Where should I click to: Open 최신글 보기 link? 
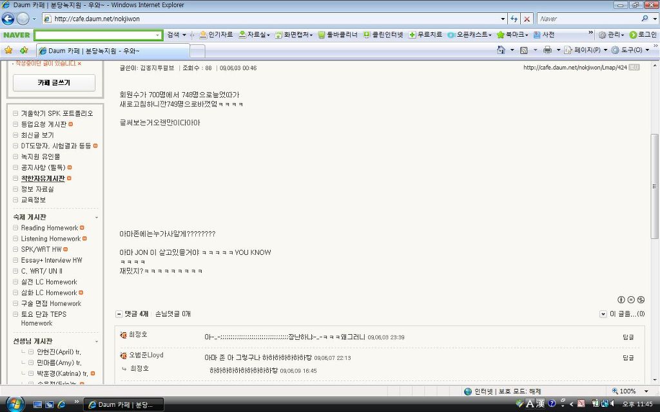(37, 135)
